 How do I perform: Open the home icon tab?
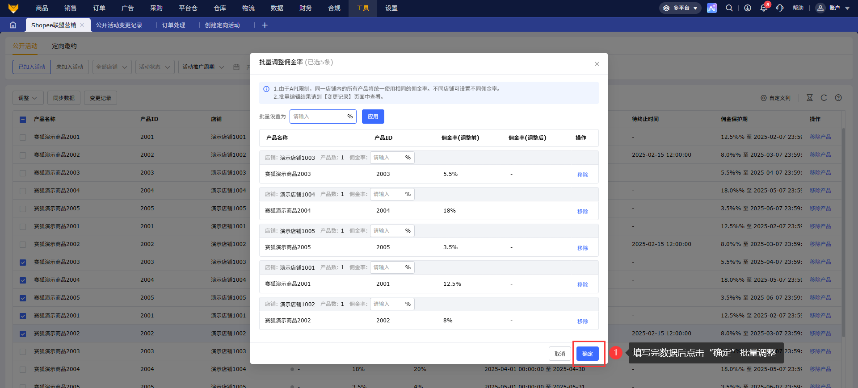(x=13, y=25)
